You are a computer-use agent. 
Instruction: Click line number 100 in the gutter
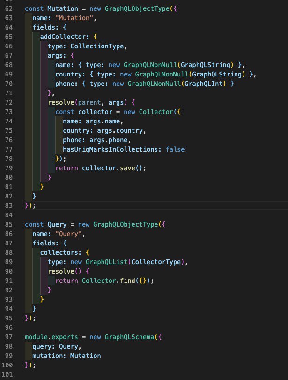pos(7,365)
